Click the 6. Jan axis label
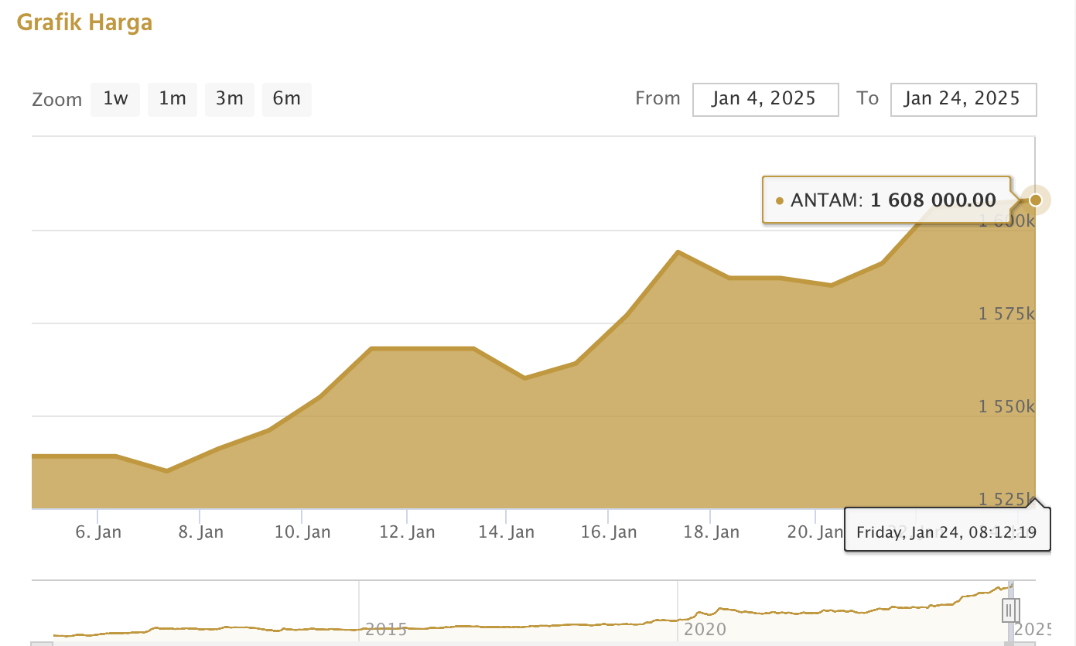This screenshot has width=1076, height=646. coord(98,532)
